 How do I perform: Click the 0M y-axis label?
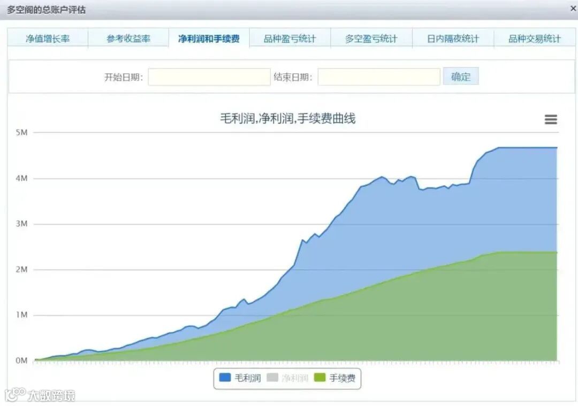point(22,361)
